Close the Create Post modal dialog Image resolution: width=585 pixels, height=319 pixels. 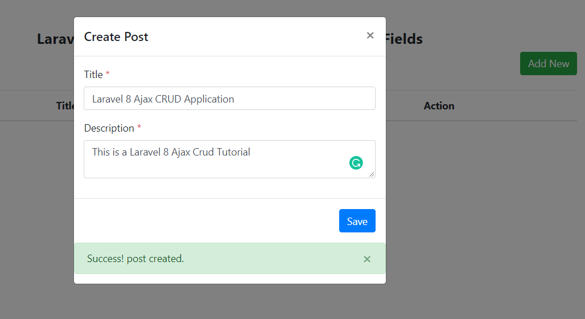[x=370, y=35]
